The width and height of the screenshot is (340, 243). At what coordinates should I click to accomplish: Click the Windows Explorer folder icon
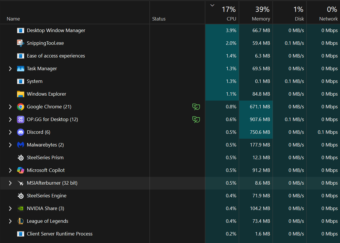pos(21,94)
